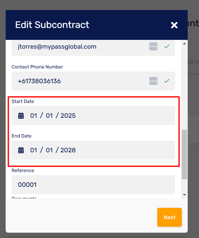Select the day part of Start Date

click(x=34, y=116)
